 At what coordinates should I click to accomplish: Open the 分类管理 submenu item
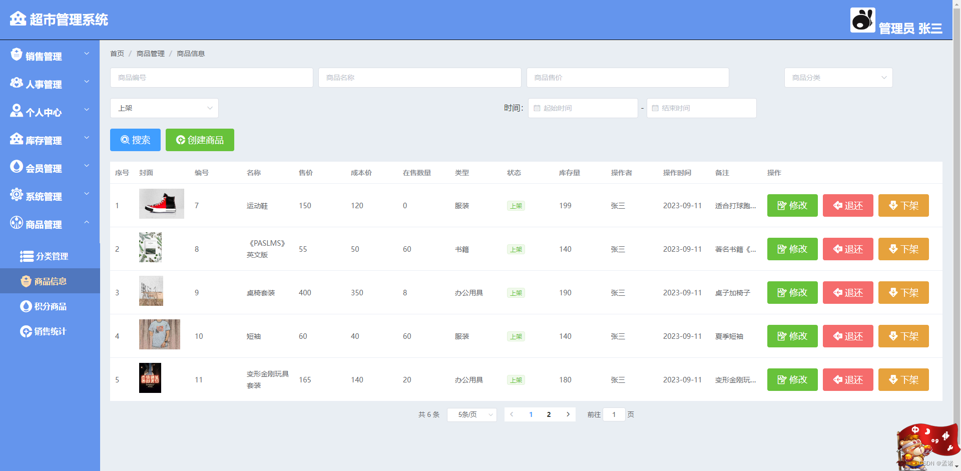pos(50,256)
